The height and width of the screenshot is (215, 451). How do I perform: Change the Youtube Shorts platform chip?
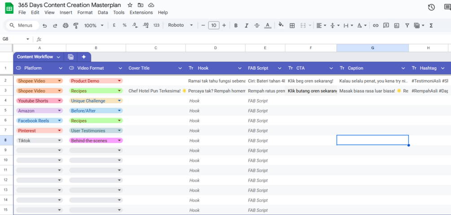39,101
